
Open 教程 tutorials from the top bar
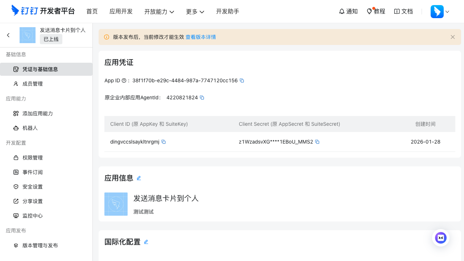376,11
